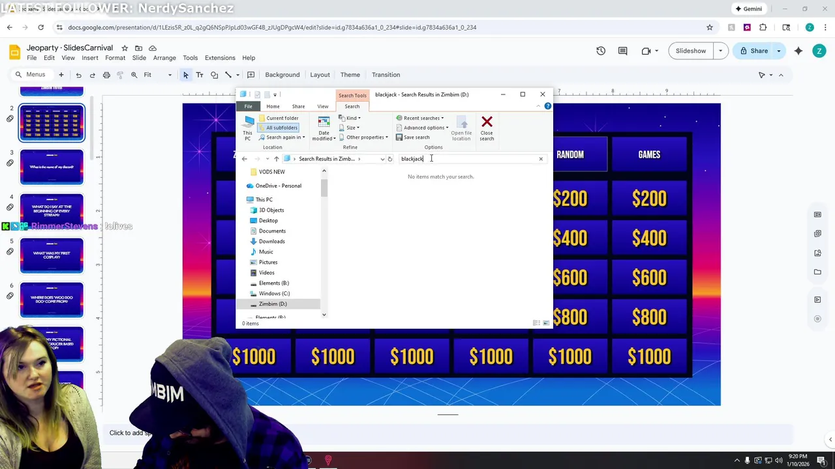Screen dimensions: 835x469
Task: Open the Insert menu in Slides
Action: [90, 58]
